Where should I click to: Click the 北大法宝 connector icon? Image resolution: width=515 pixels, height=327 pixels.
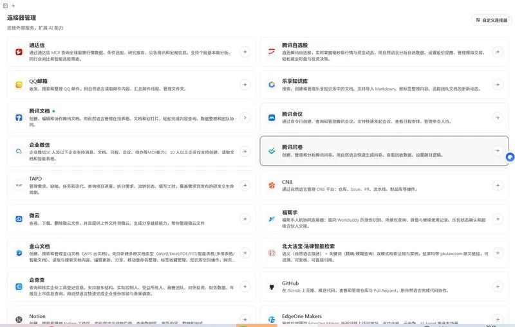(x=272, y=253)
